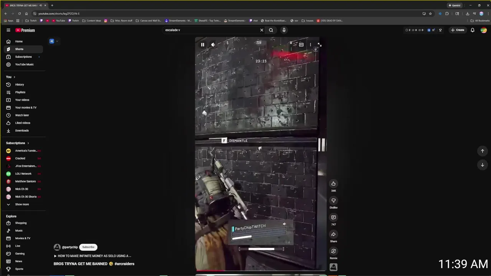Click the browser address bar URL
Screen dimensions: 491x276
click(59, 13)
